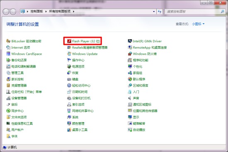This screenshot has height=152, width=228.
Task: Open the 入门 link
Action: (x=136, y=92)
